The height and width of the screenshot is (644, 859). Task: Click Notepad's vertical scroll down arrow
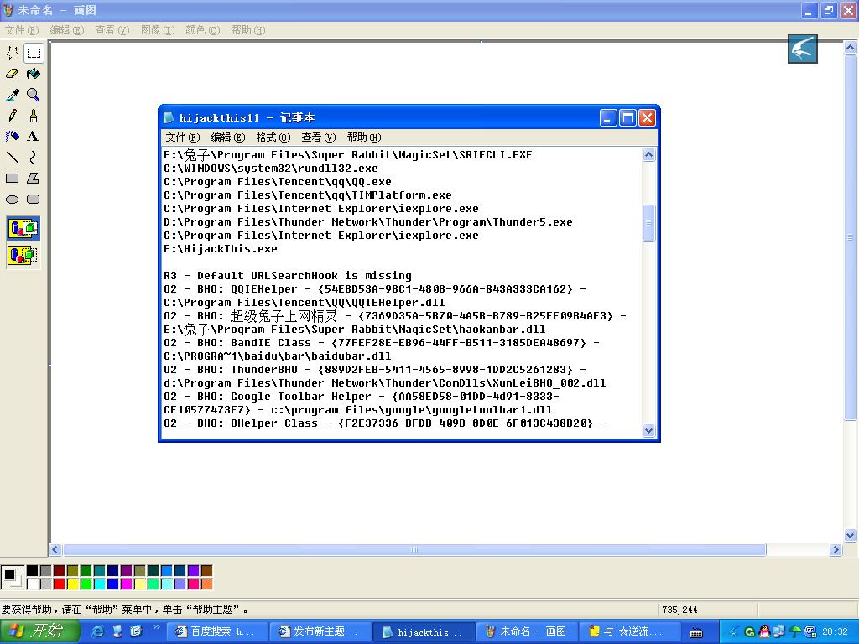pos(648,430)
